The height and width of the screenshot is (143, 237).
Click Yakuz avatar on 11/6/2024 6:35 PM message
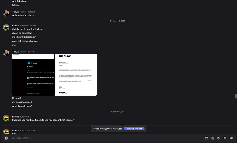click(x=6, y=53)
